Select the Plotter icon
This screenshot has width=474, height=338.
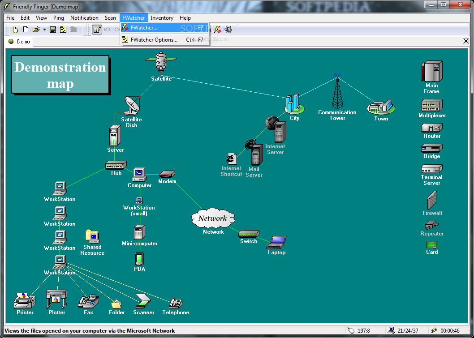point(56,299)
